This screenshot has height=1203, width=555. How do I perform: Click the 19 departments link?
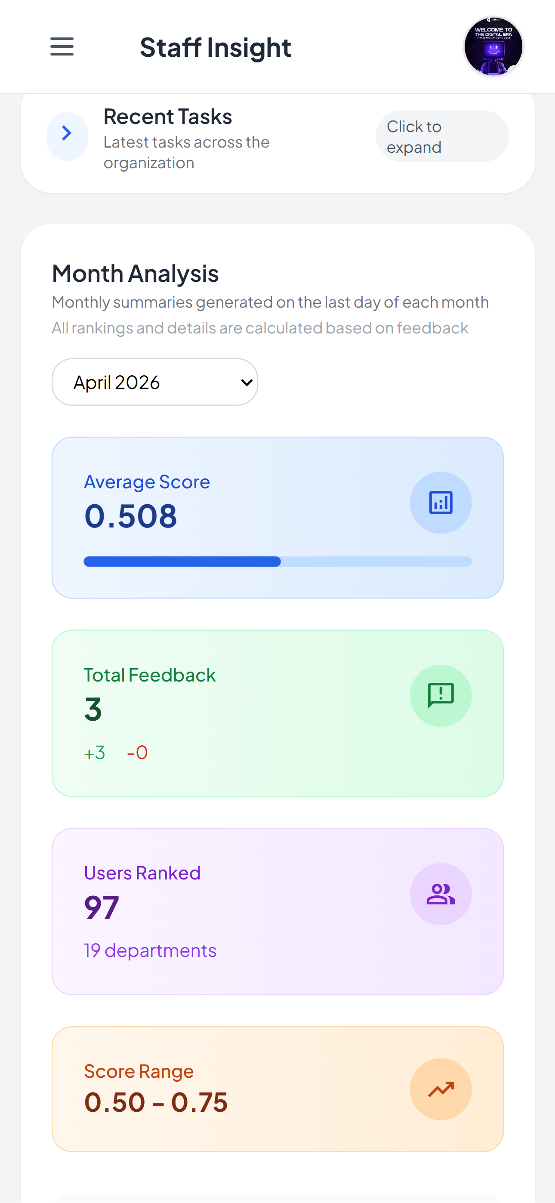pos(150,950)
